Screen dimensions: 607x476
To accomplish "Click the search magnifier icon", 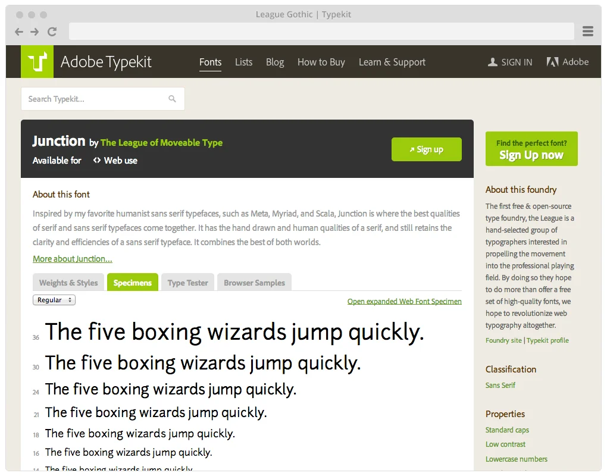I will click(x=172, y=99).
